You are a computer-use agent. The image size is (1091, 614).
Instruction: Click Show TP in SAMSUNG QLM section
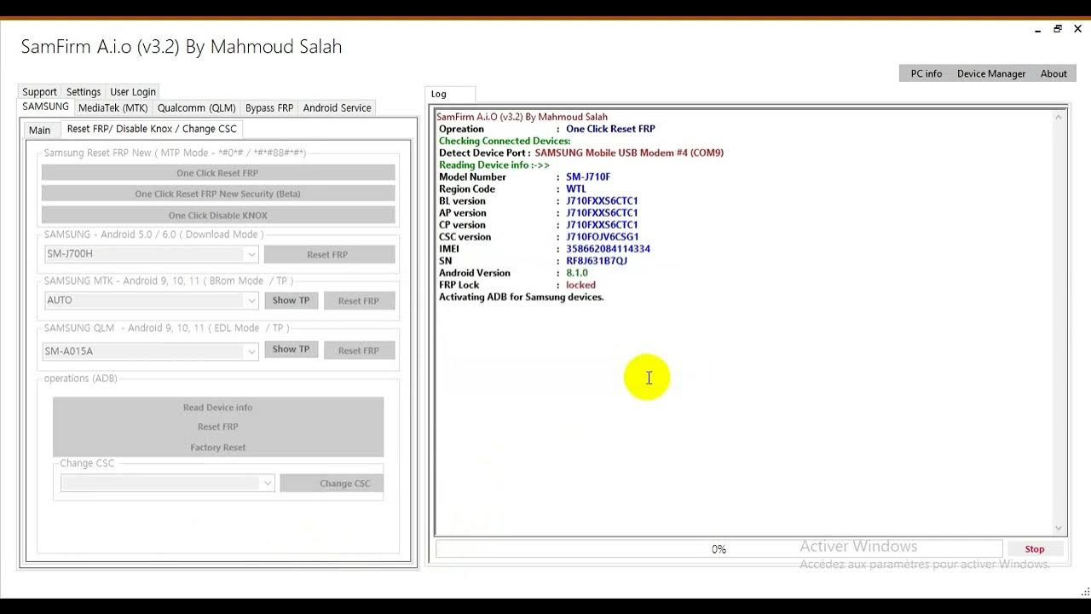point(291,349)
